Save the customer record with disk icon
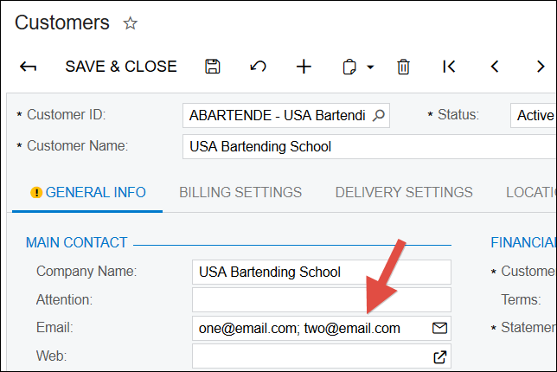Viewport: 557px width, 372px height. coord(213,67)
